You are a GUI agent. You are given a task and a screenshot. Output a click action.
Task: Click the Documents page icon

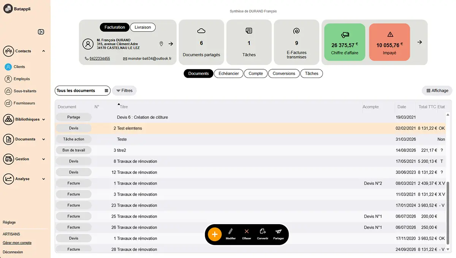point(8,139)
